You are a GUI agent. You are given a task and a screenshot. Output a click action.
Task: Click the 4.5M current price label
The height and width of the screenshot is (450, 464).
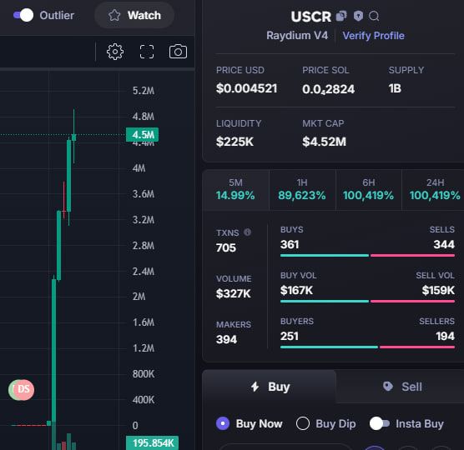coord(143,135)
